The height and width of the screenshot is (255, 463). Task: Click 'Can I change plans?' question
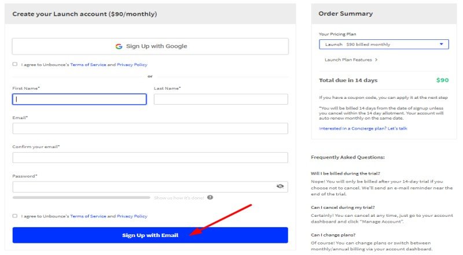pyautogui.click(x=333, y=235)
